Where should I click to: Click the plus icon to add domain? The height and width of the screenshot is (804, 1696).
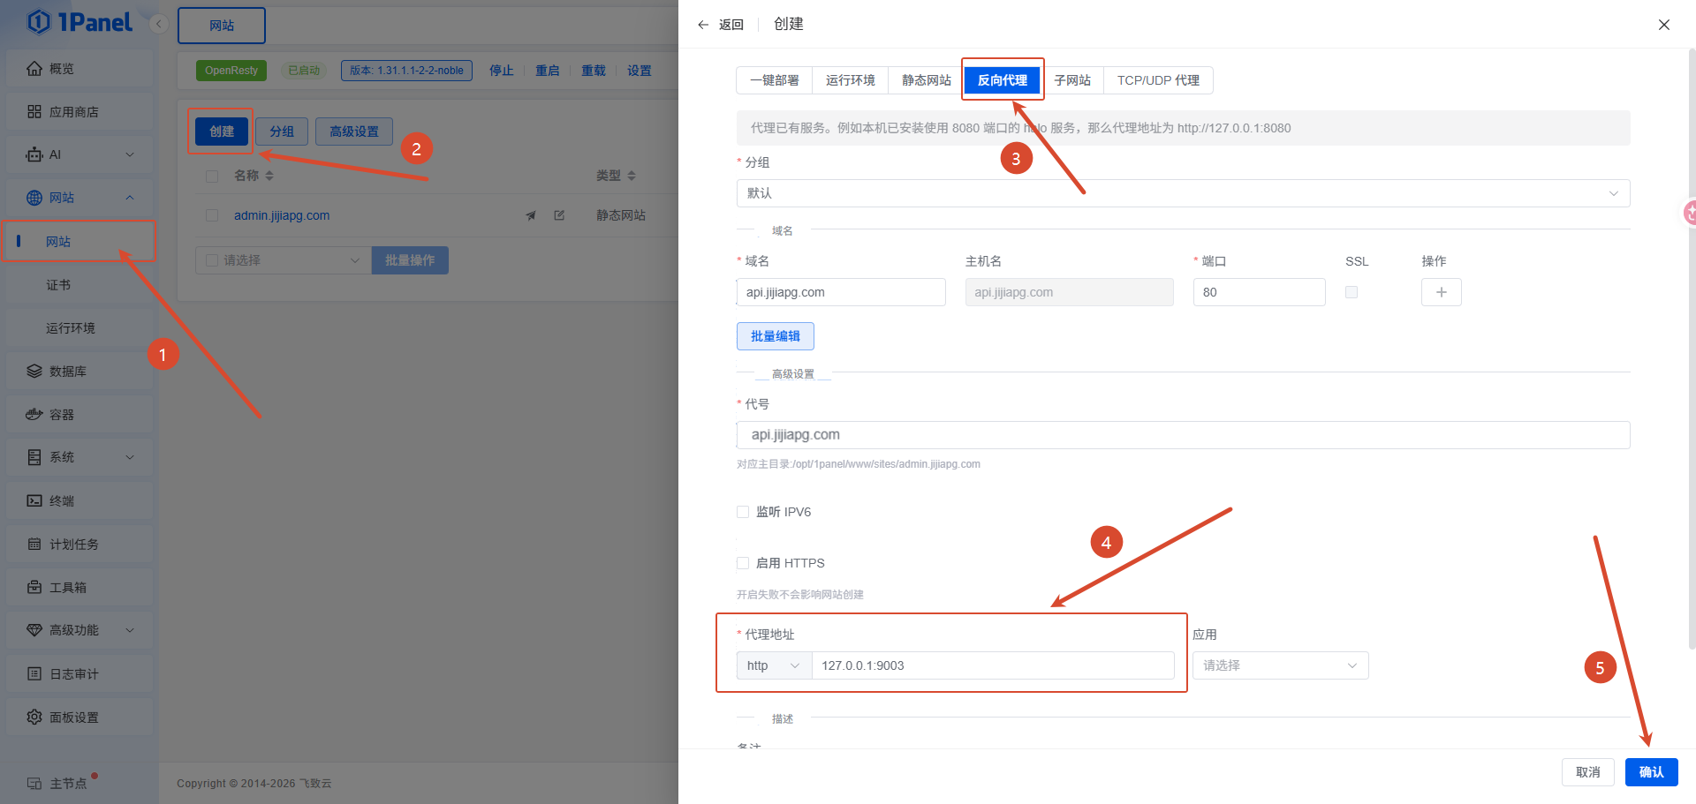coord(1441,292)
